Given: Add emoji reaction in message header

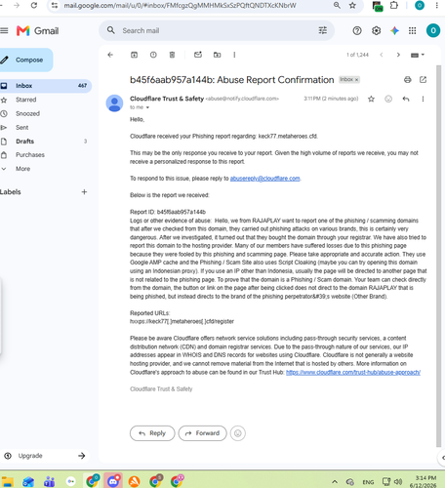Looking at the screenshot, I should 388,99.
